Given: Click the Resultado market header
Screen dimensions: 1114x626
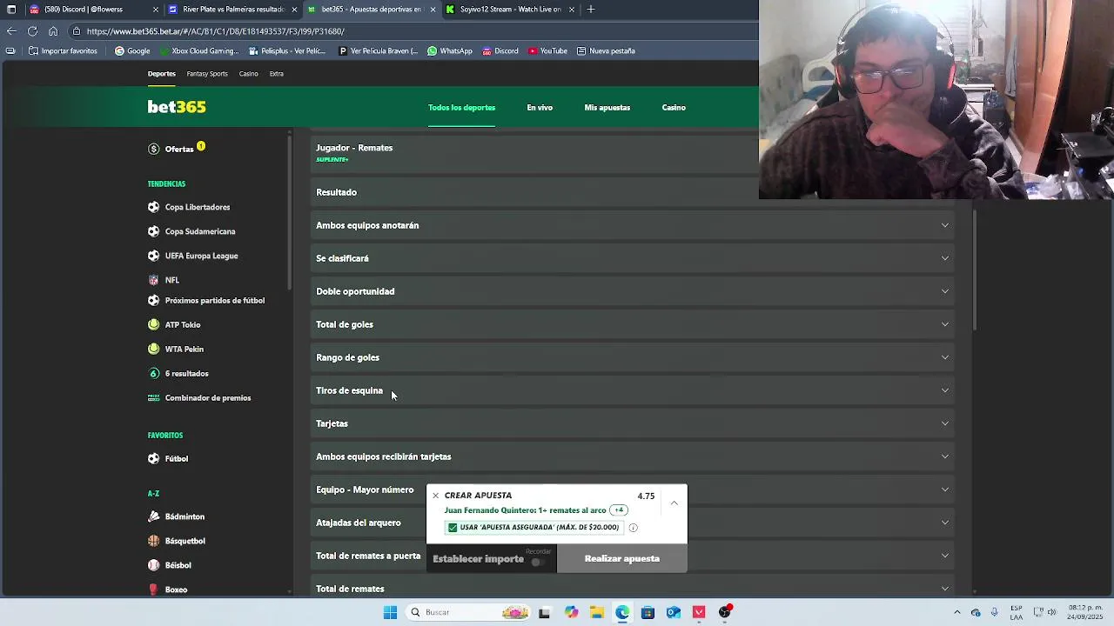Looking at the screenshot, I should pos(534,192).
